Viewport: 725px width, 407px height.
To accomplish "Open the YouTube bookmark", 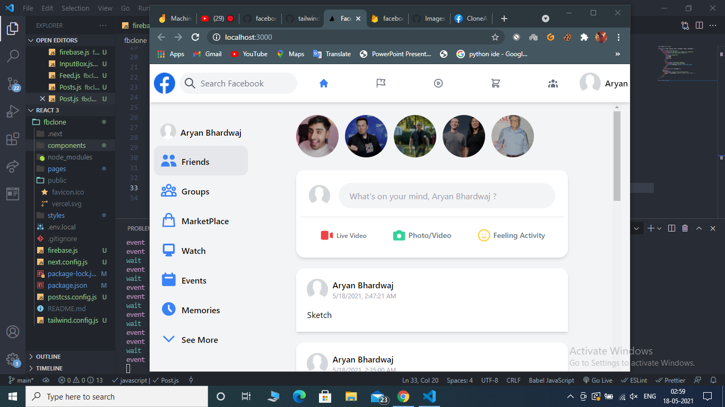I will point(249,54).
